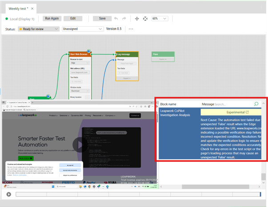The width and height of the screenshot is (268, 207).
Task: Save the Weekly test flow
Action: (102, 19)
